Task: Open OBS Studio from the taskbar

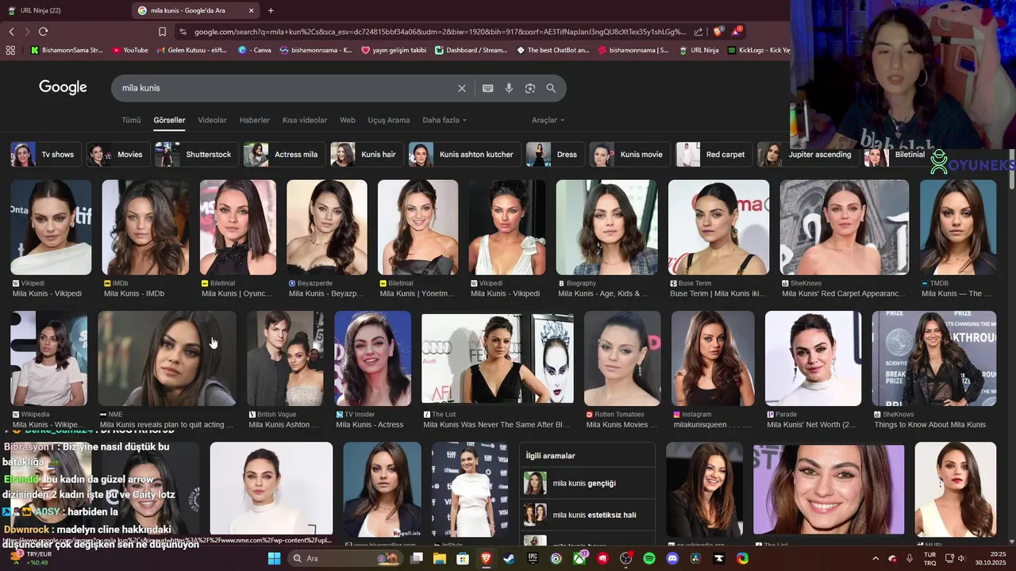Action: click(x=625, y=558)
